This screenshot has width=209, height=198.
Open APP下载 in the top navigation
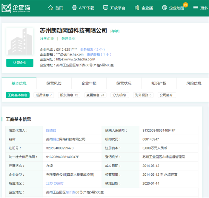pos(86,8)
